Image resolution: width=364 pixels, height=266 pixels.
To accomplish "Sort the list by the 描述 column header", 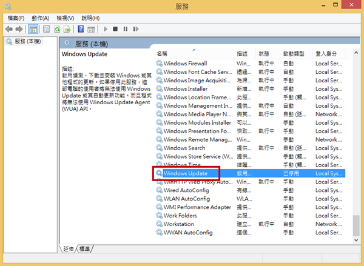I will pyautogui.click(x=244, y=53).
